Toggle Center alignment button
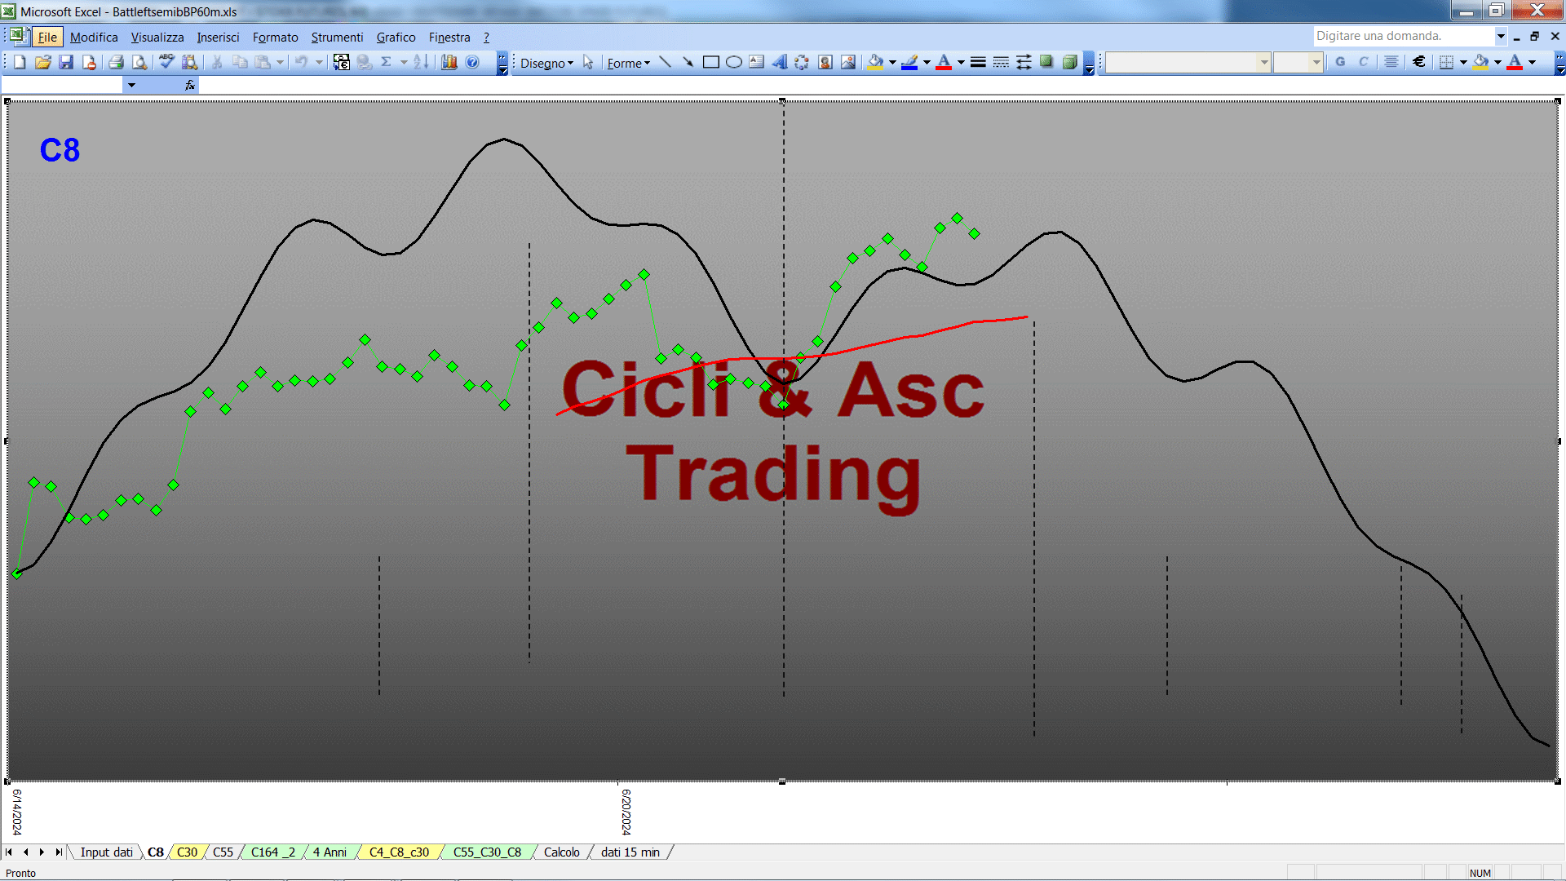The image size is (1566, 881). tap(1391, 62)
